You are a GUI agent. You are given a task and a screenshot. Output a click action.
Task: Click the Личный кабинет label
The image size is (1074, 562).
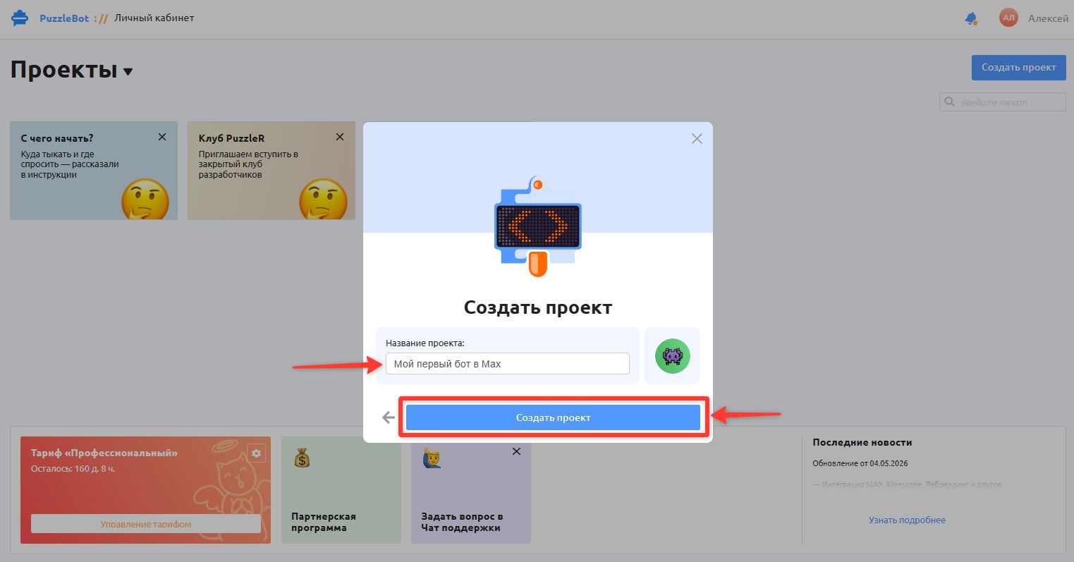(154, 18)
